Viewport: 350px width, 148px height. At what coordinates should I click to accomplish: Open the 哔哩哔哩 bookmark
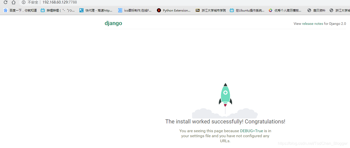58,11
